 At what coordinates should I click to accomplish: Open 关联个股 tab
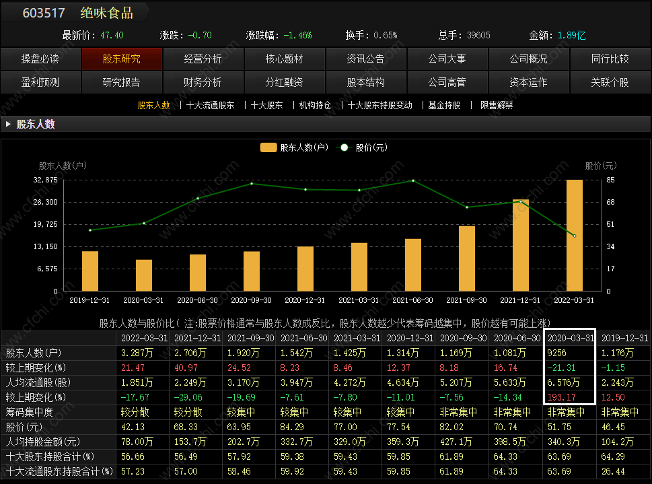tap(610, 82)
